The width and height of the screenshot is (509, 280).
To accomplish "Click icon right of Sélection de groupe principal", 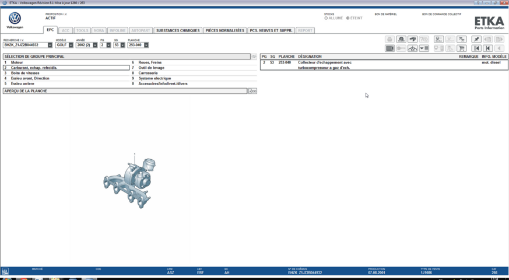I will click(x=254, y=57).
